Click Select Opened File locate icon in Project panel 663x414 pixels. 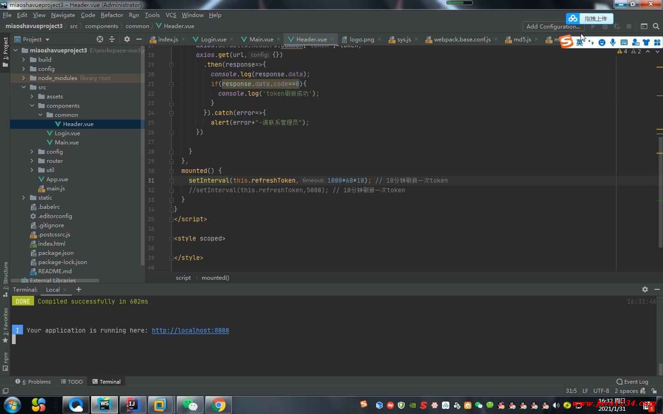pyautogui.click(x=100, y=39)
